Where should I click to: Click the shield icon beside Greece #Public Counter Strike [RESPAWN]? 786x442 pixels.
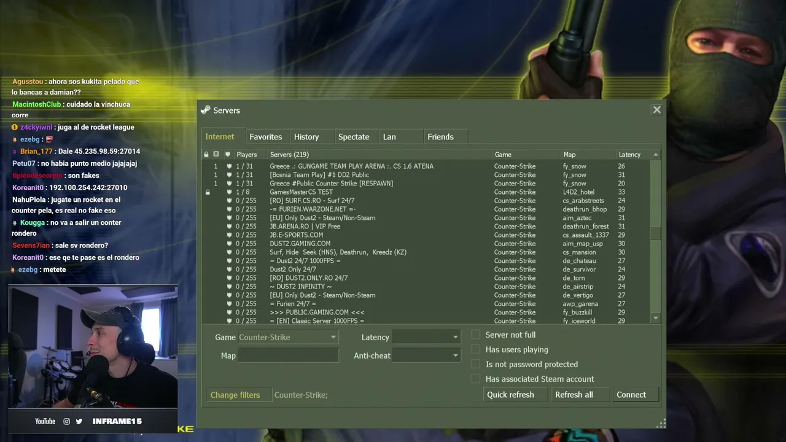[229, 184]
